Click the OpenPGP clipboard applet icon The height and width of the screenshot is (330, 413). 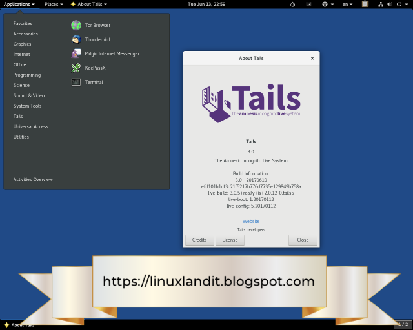click(x=365, y=4)
